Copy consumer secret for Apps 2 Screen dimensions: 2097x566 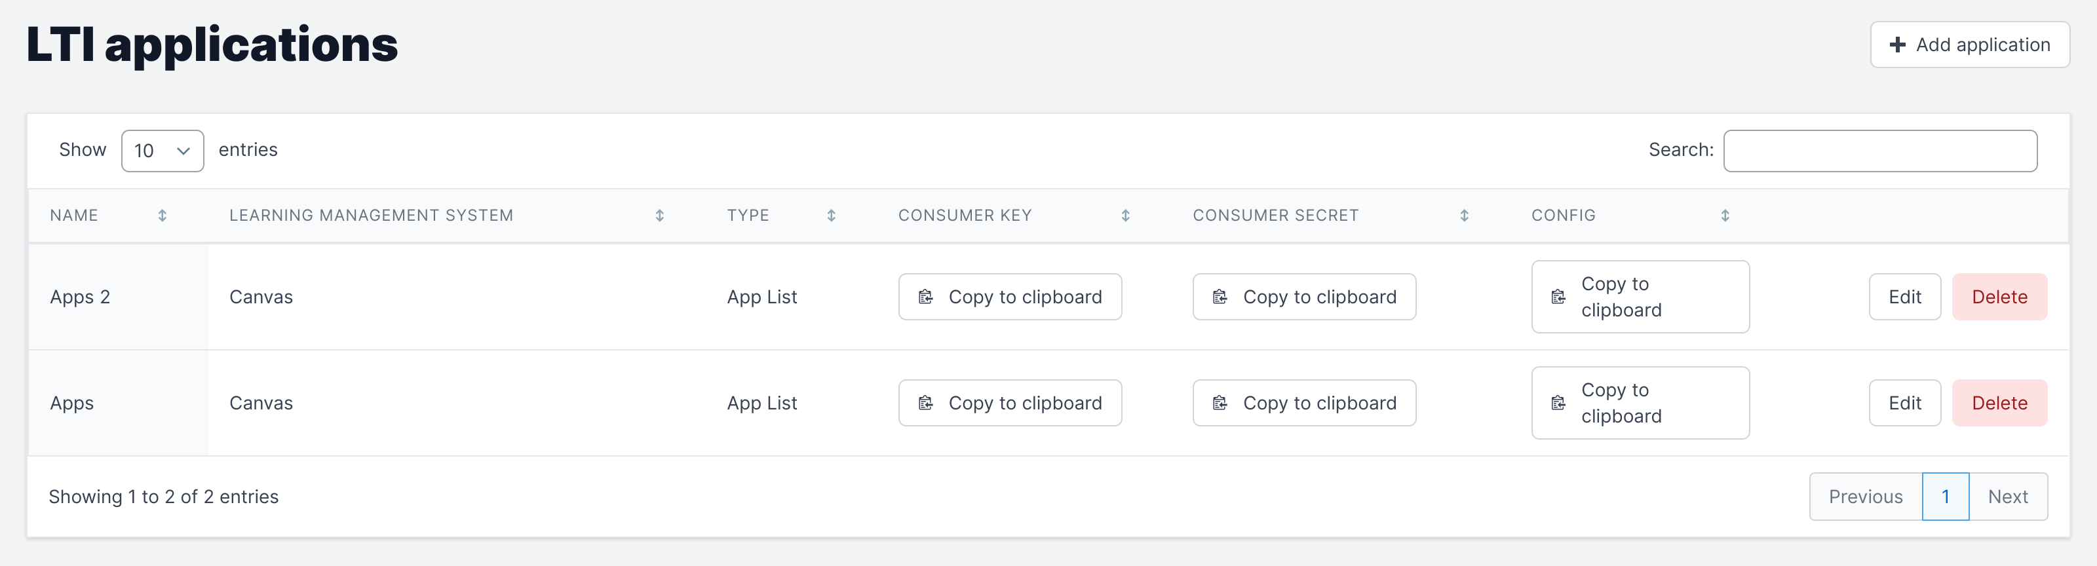(x=1304, y=297)
